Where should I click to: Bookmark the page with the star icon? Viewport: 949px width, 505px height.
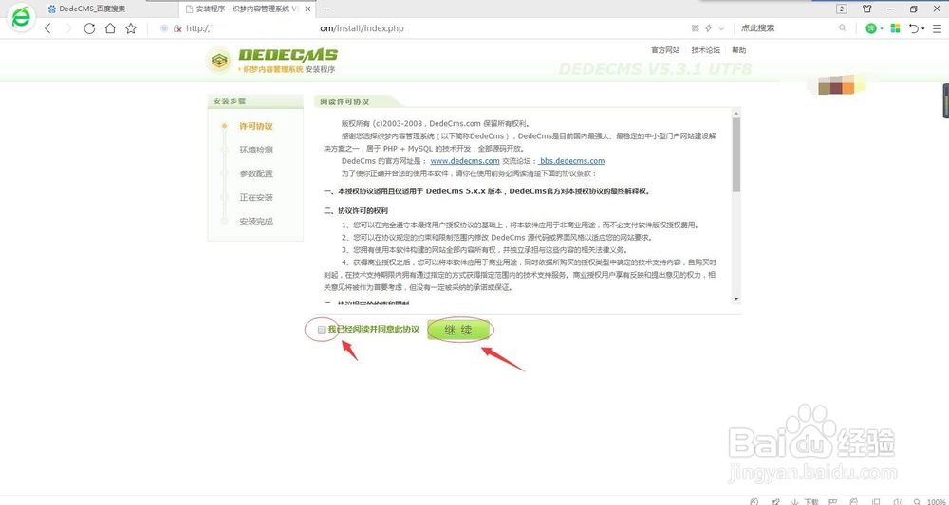tap(131, 28)
